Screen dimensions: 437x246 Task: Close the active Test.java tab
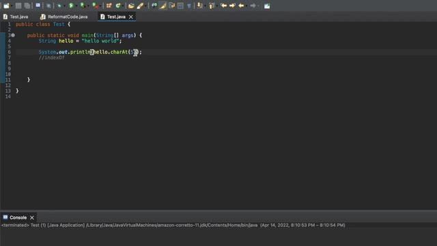130,17
